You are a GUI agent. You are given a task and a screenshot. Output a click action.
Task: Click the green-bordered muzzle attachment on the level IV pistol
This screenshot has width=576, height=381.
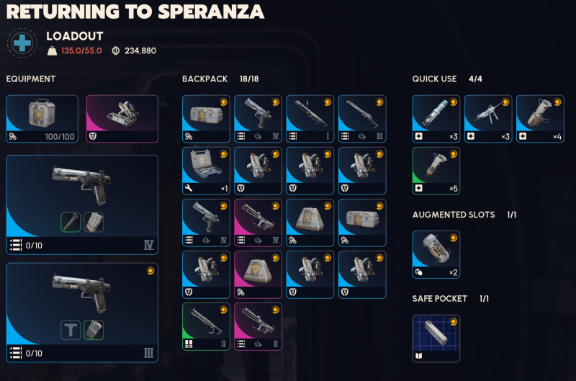pyautogui.click(x=71, y=222)
